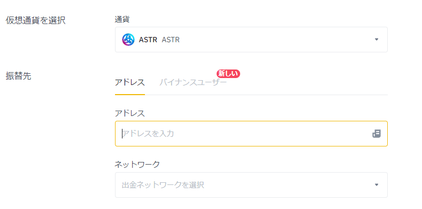Click the ASTR coin logo icon

128,40
